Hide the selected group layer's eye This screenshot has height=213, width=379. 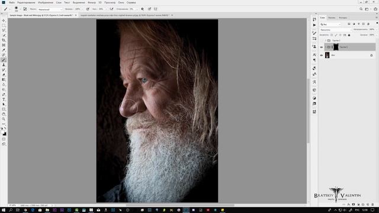(x=322, y=47)
